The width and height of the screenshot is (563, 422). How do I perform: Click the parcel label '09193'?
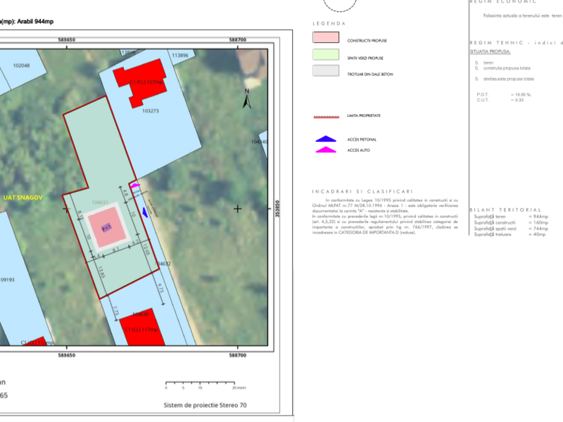(x=7, y=280)
